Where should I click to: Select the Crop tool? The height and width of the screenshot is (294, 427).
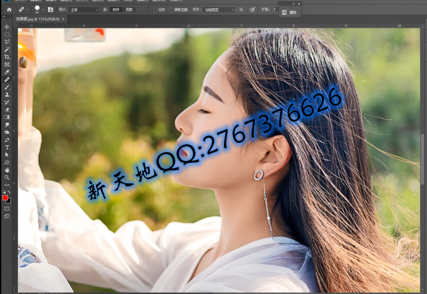coord(7,57)
